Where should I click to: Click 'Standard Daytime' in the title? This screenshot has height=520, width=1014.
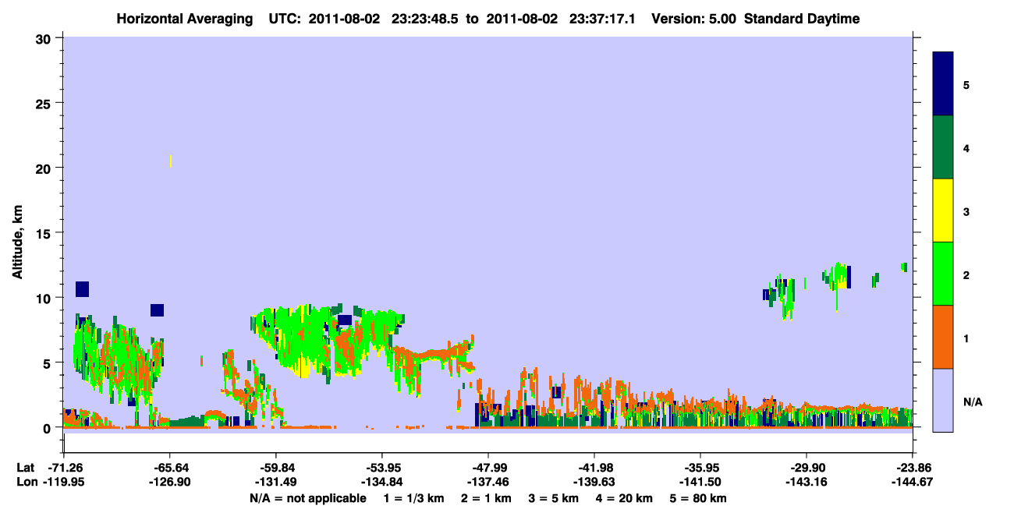(x=802, y=19)
